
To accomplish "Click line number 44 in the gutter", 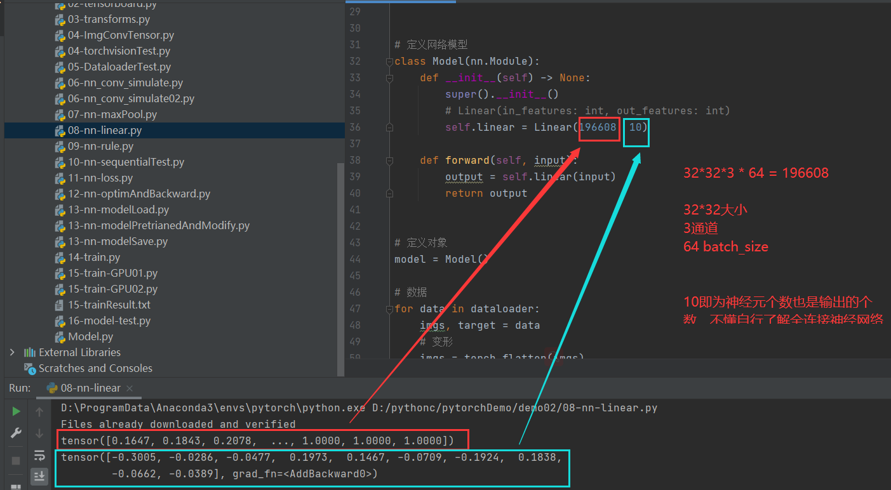I will [354, 260].
